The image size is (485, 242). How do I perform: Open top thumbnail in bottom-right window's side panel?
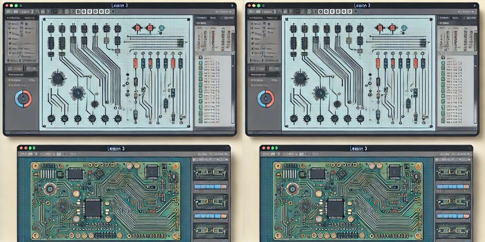453,172
